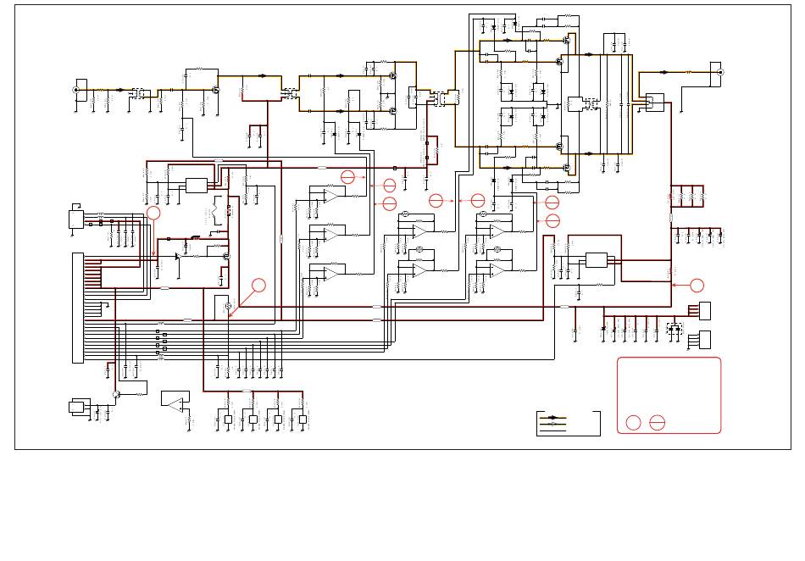
Task: Select the tall multi-pin connector block on left
Action: (78, 308)
